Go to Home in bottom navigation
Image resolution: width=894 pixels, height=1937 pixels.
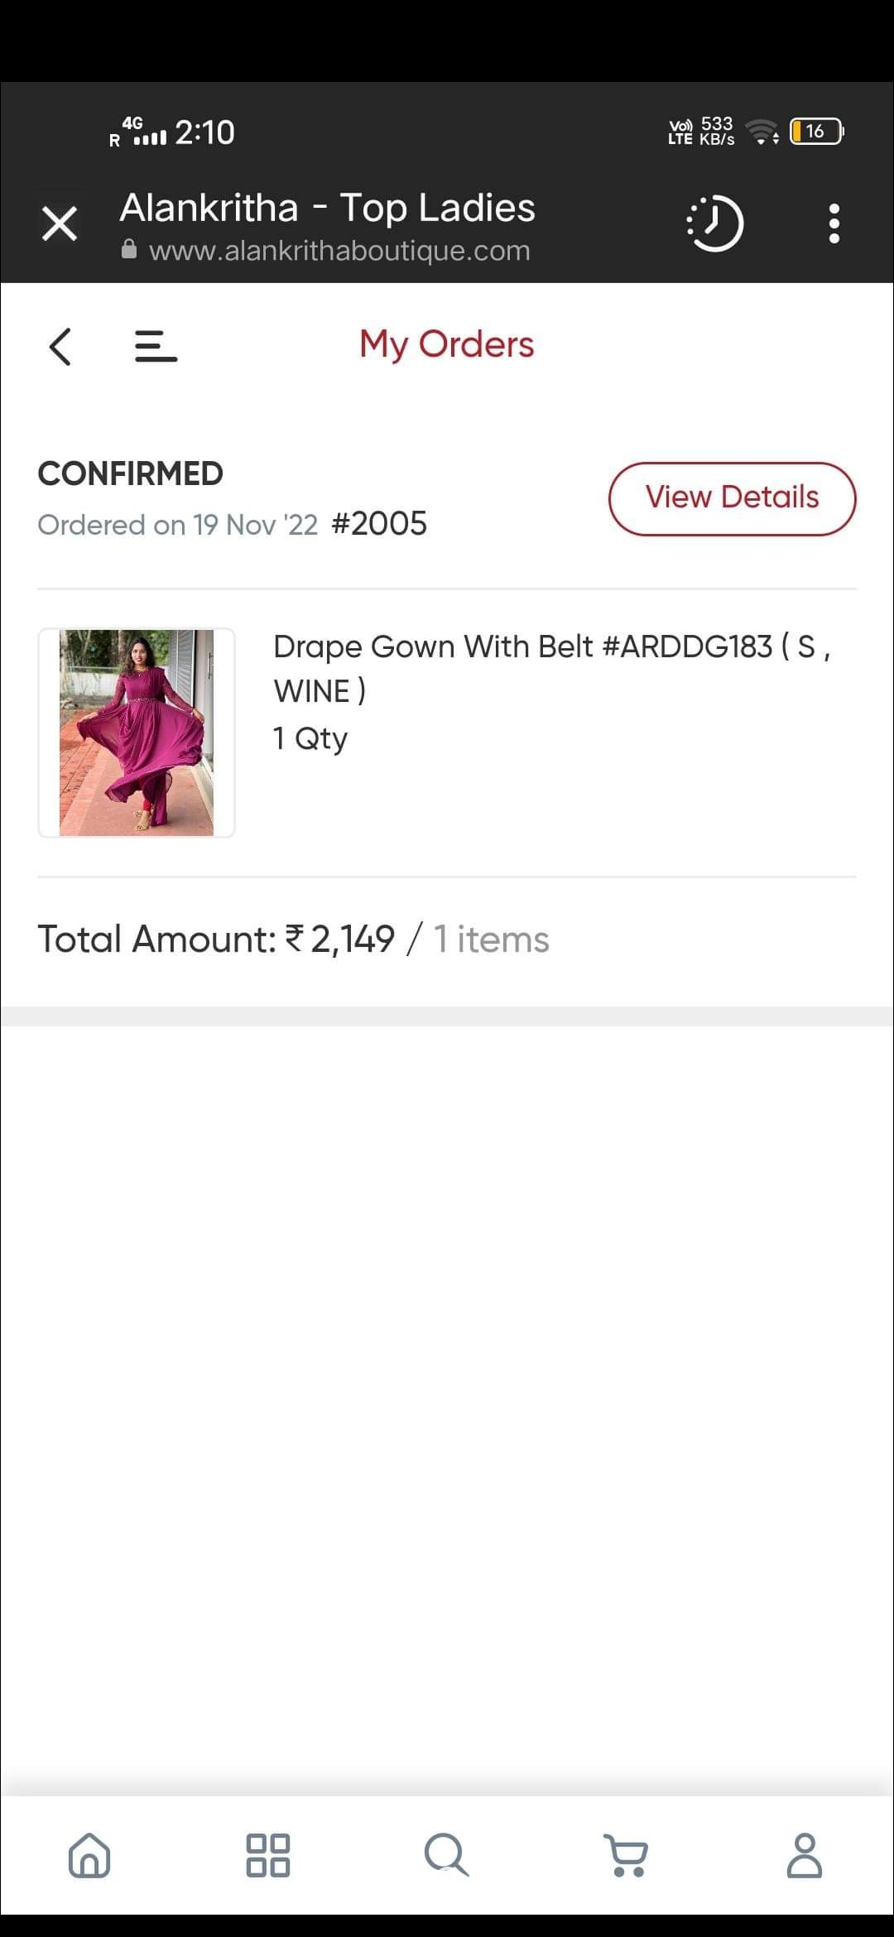click(x=89, y=1854)
